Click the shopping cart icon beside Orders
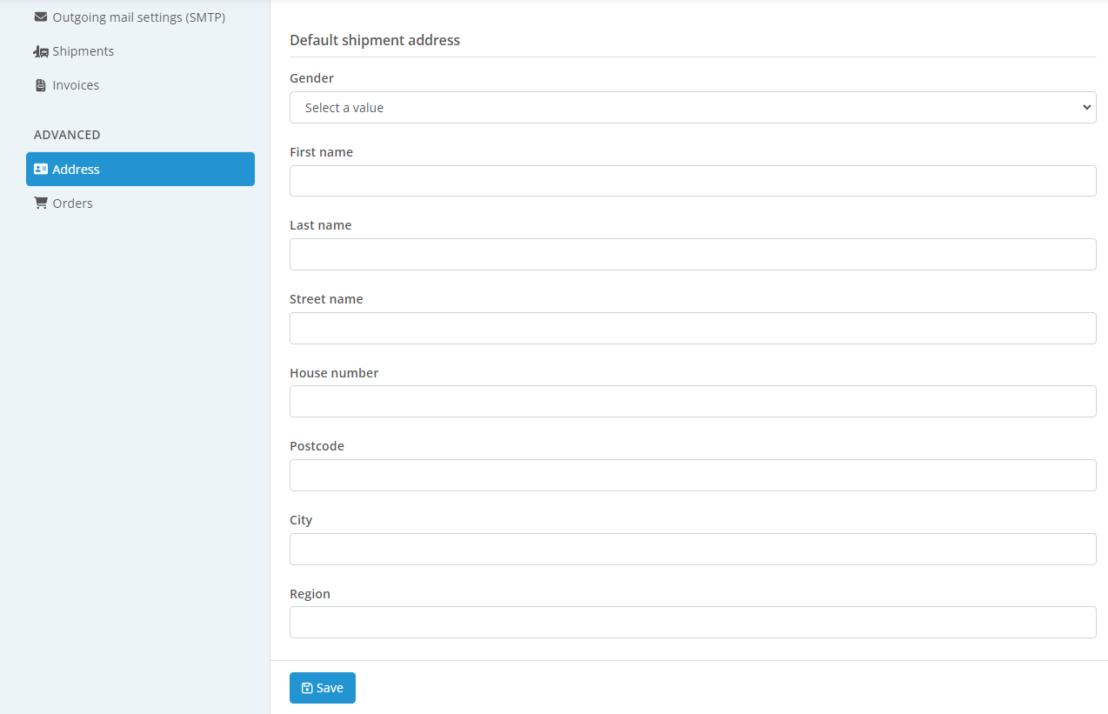The height and width of the screenshot is (714, 1108). 41,203
